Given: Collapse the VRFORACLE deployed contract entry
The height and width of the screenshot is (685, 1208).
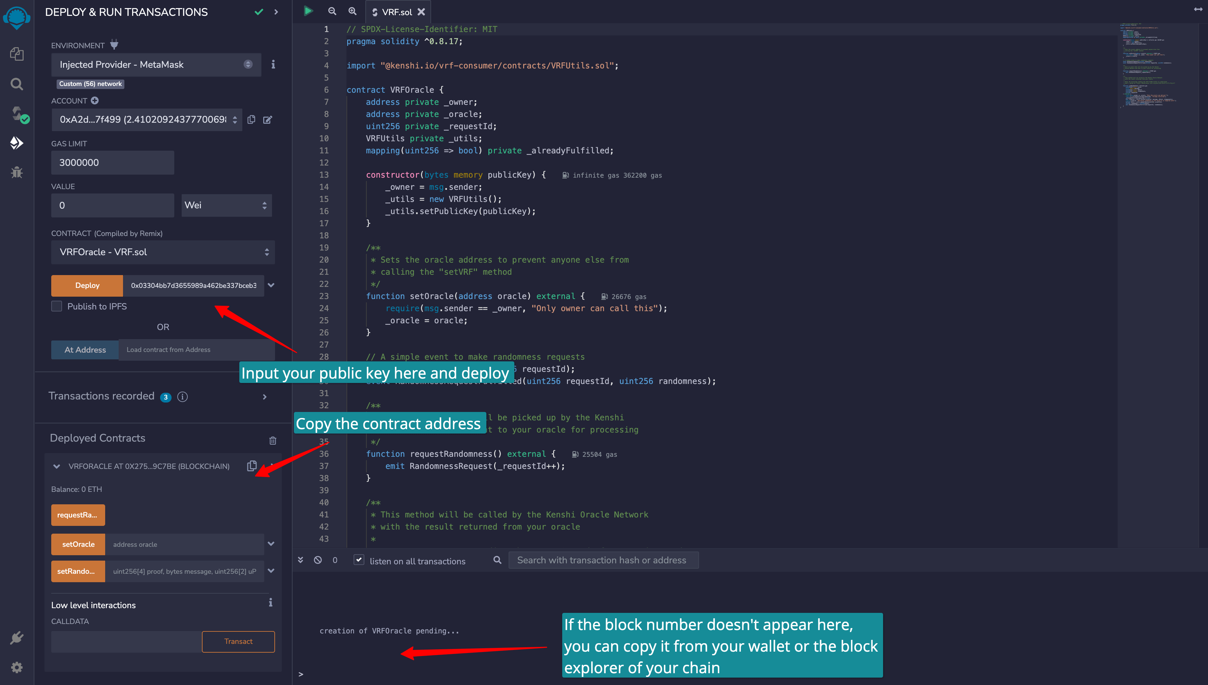Looking at the screenshot, I should 56,466.
